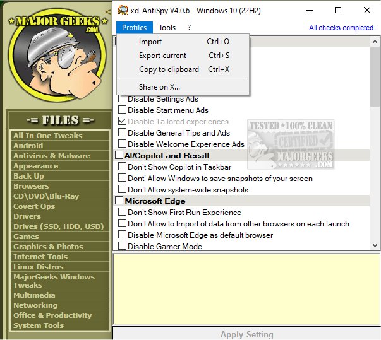Screen dimensions: 381x340
Task: Select Export current menu entry
Action: pyautogui.click(x=183, y=56)
